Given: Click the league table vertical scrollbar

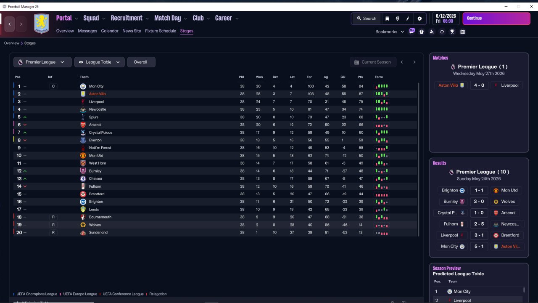Looking at the screenshot, I should click(418, 159).
